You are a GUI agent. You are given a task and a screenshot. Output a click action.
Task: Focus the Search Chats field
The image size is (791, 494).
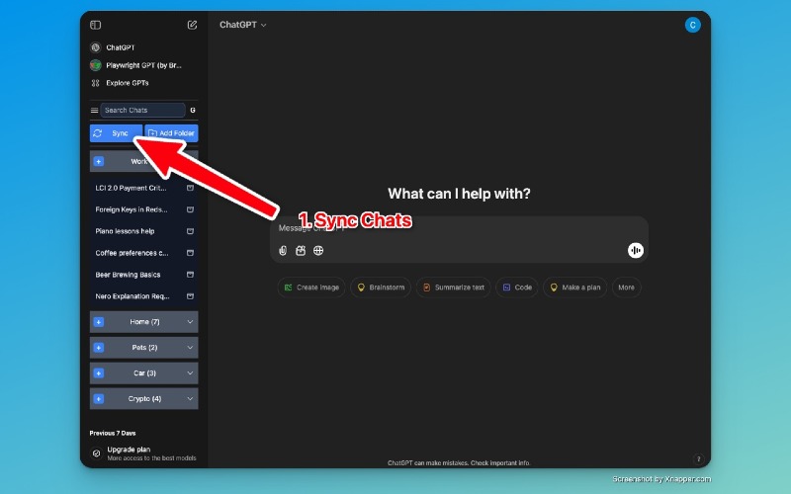[x=142, y=110]
